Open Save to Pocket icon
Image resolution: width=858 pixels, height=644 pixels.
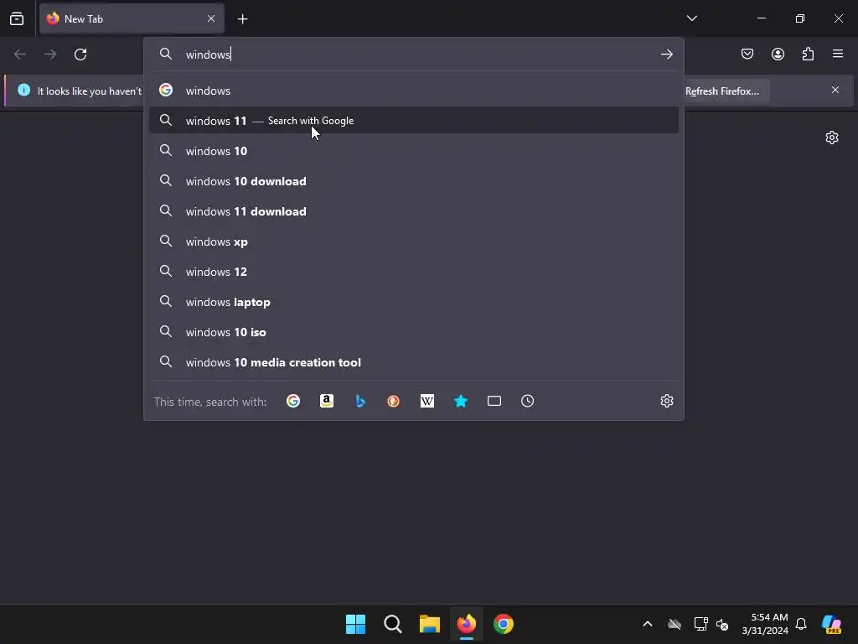click(x=747, y=55)
